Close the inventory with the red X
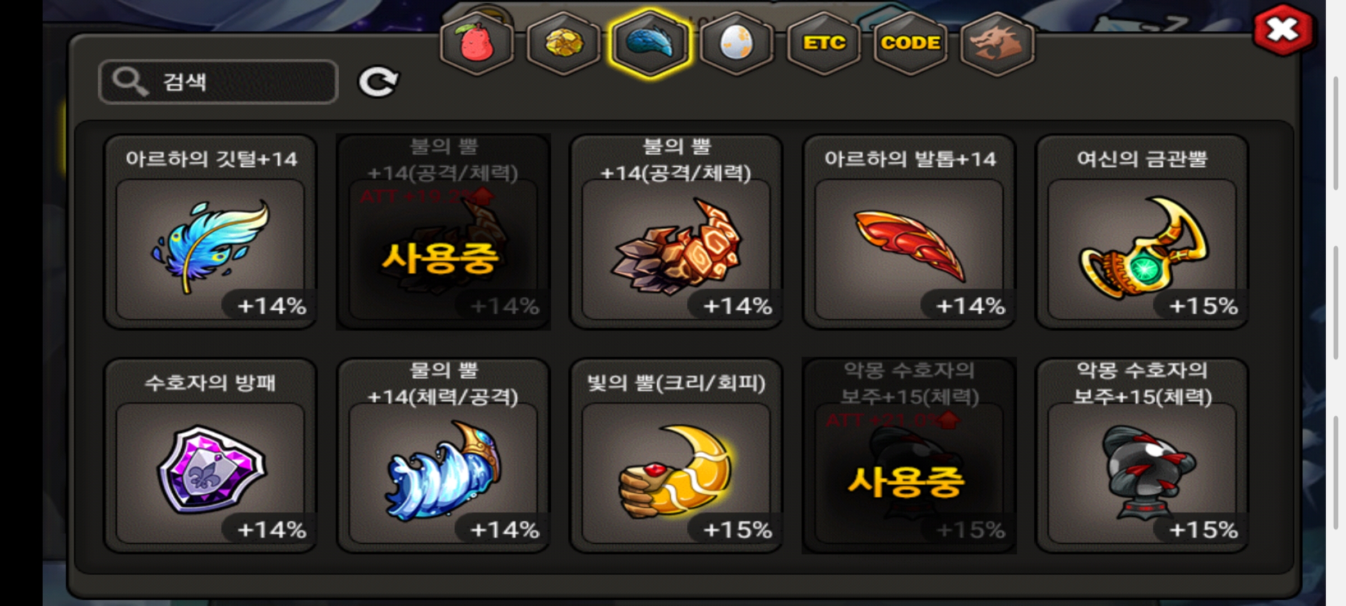1346x606 pixels. (1283, 30)
